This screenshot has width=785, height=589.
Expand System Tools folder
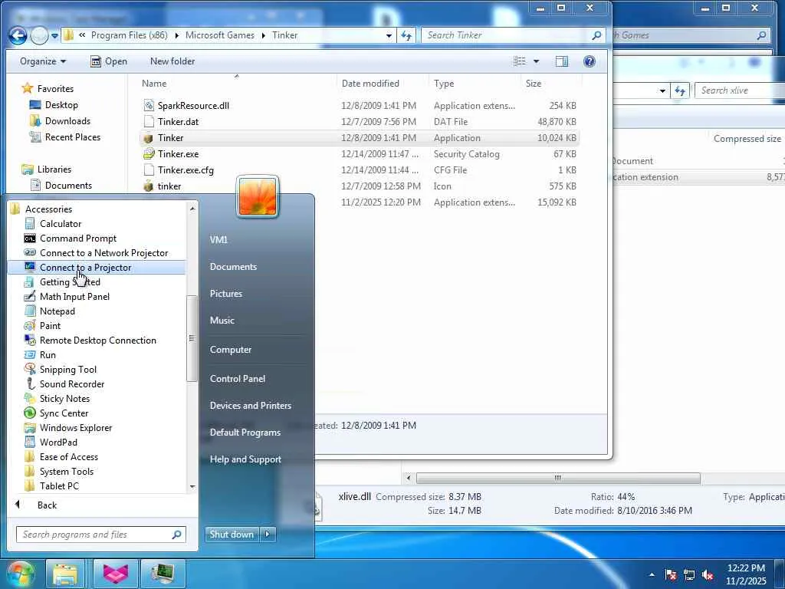pos(66,472)
